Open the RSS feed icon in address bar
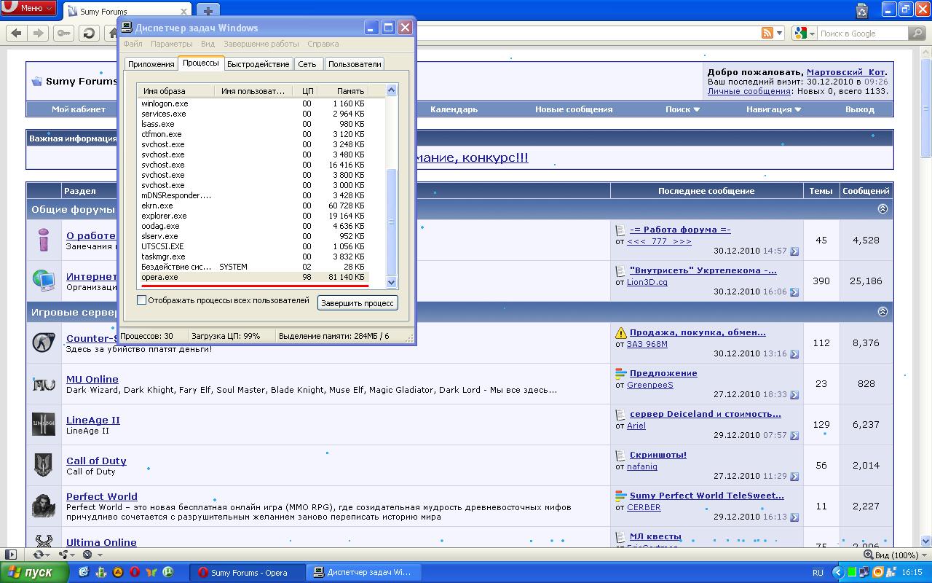Viewport: 932px width, 583px height. 767,34
